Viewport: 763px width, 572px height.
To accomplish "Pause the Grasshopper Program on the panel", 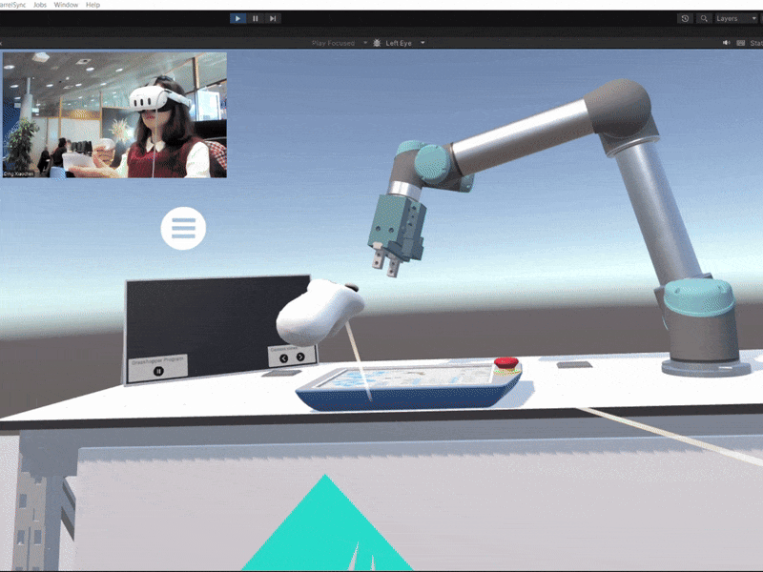I will (159, 371).
